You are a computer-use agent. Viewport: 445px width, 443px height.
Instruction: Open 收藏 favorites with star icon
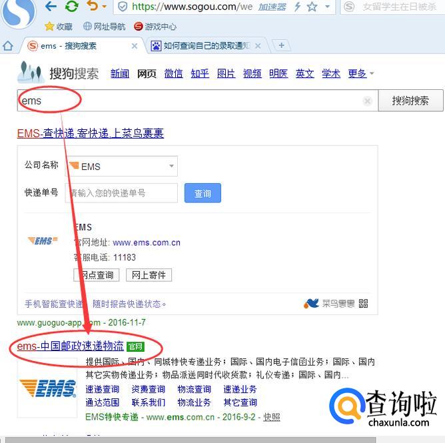pyautogui.click(x=59, y=27)
